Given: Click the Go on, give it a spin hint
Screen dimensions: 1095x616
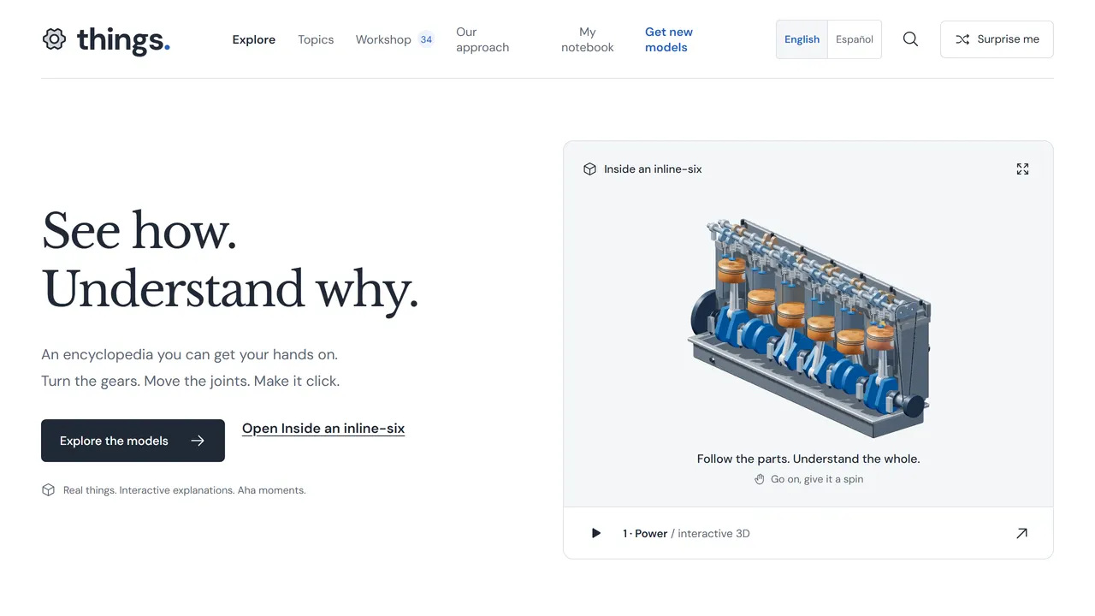Looking at the screenshot, I should click(817, 479).
